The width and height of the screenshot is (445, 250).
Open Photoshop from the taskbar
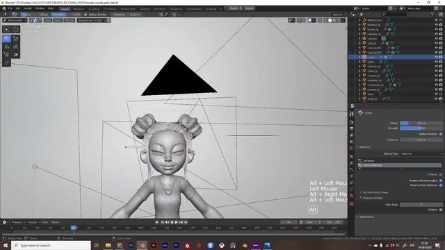click(131, 245)
